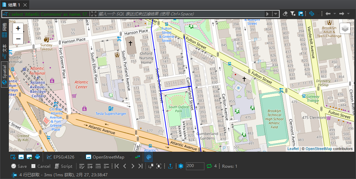Switch to the 网格 grid view tab
Screen dimensions: 356x179
point(4,30)
